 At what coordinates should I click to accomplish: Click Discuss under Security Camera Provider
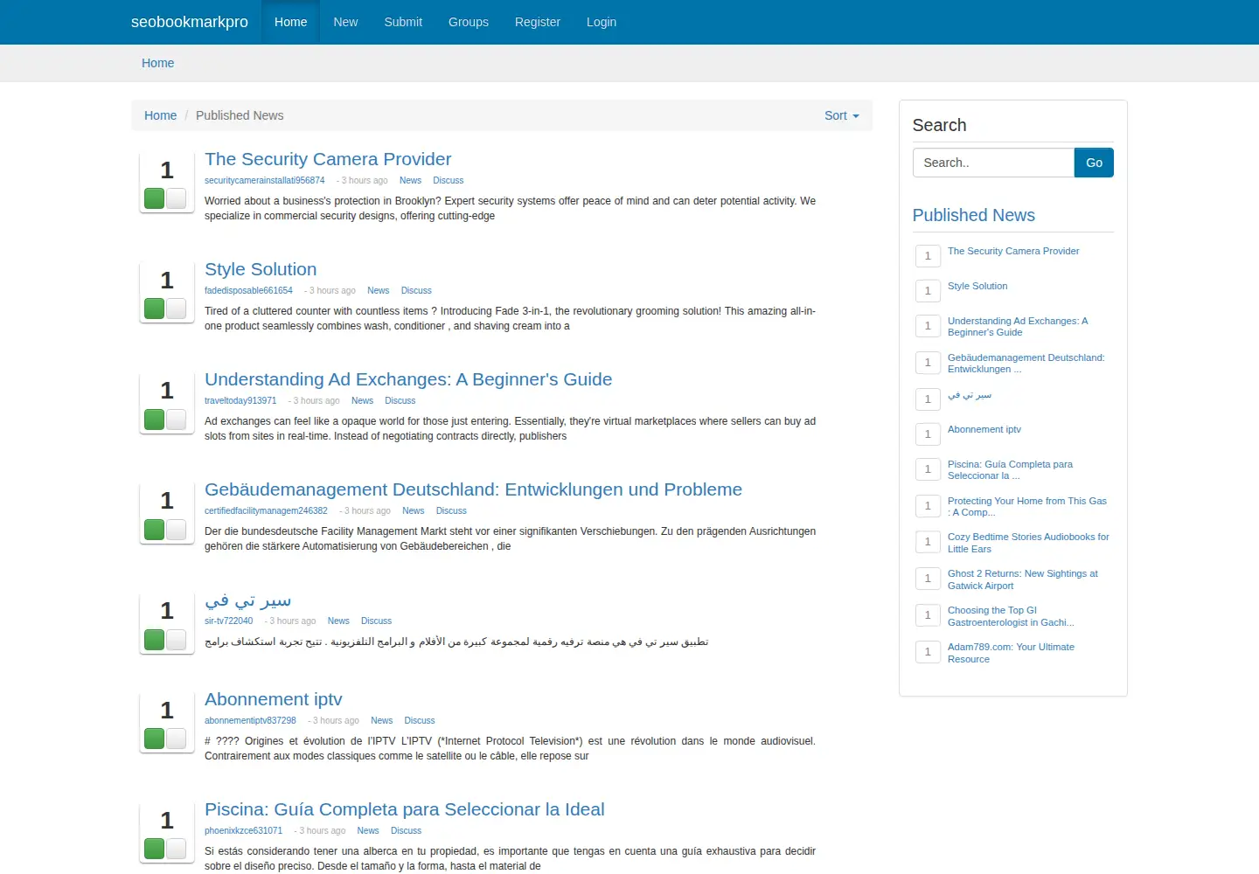(x=449, y=181)
